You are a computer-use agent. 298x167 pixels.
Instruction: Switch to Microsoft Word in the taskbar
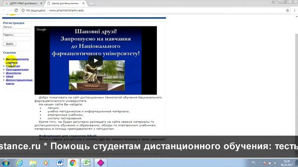[60, 163]
